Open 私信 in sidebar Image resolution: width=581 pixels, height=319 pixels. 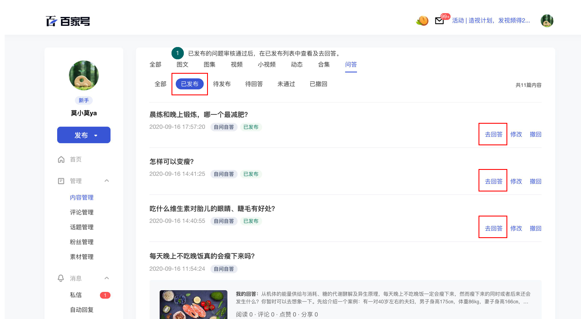point(76,295)
